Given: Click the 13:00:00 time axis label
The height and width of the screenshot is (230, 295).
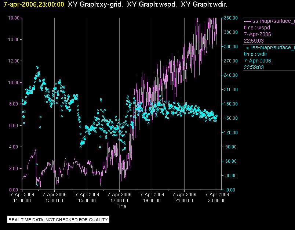Looking at the screenshot, I should coord(54,201).
